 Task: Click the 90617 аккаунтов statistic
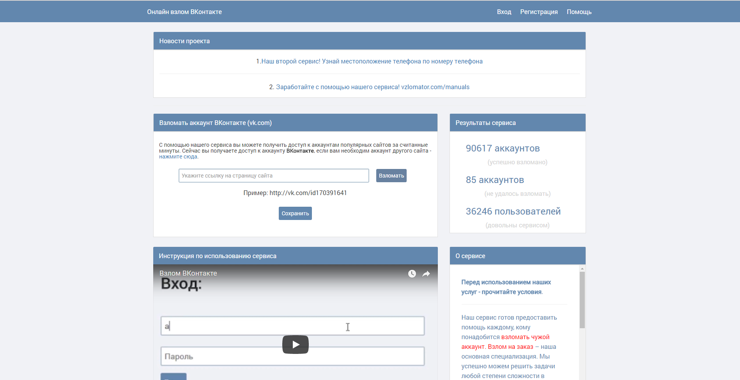(x=503, y=148)
